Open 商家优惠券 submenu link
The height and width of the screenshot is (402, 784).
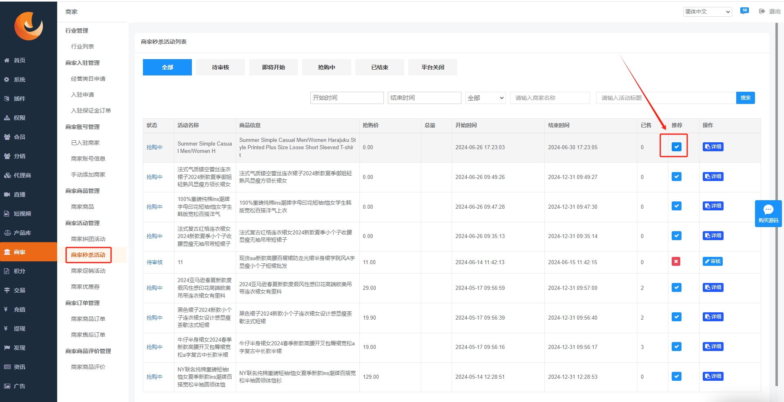coord(85,287)
